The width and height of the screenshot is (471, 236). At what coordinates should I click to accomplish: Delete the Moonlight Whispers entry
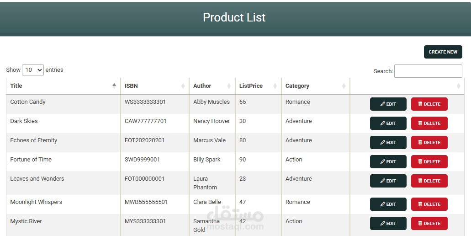pos(429,204)
